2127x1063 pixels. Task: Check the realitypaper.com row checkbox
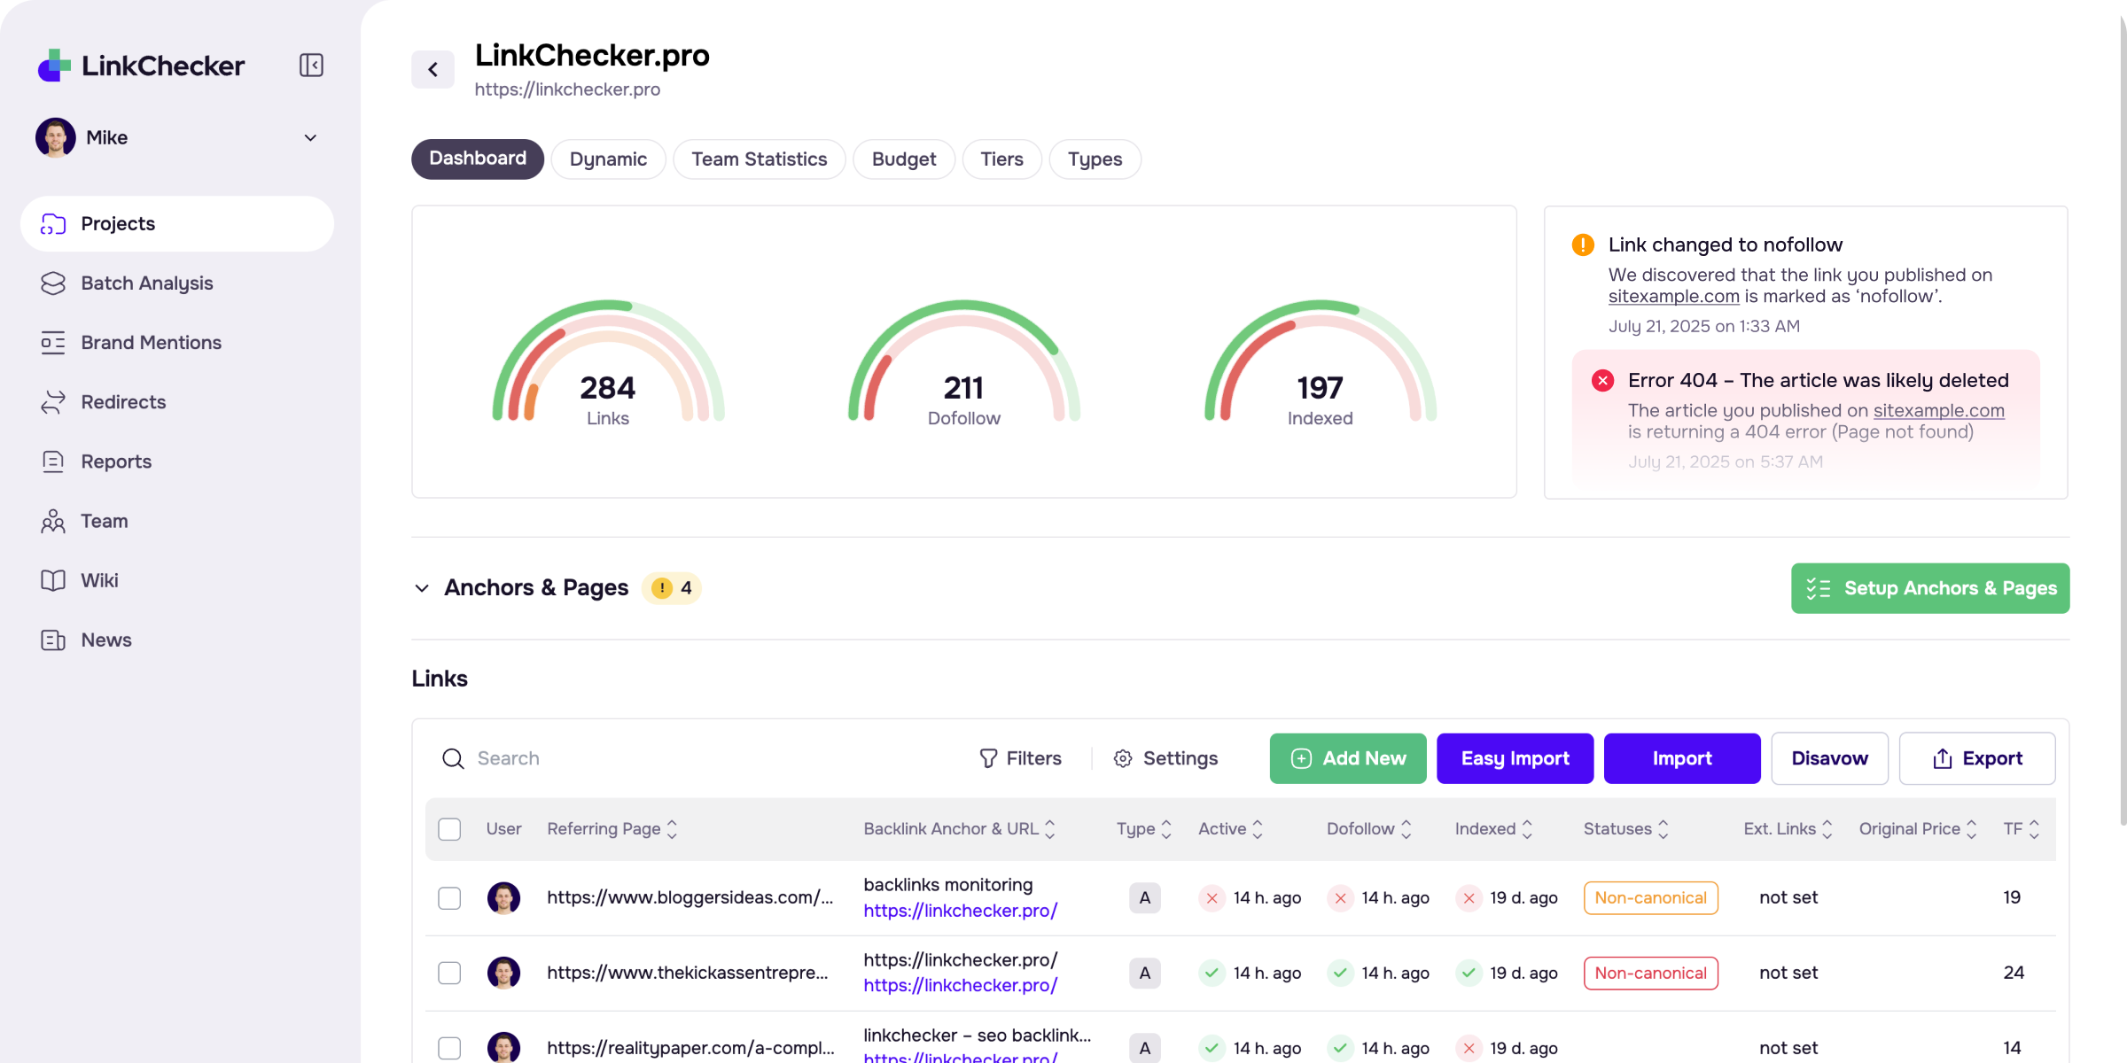449,1048
